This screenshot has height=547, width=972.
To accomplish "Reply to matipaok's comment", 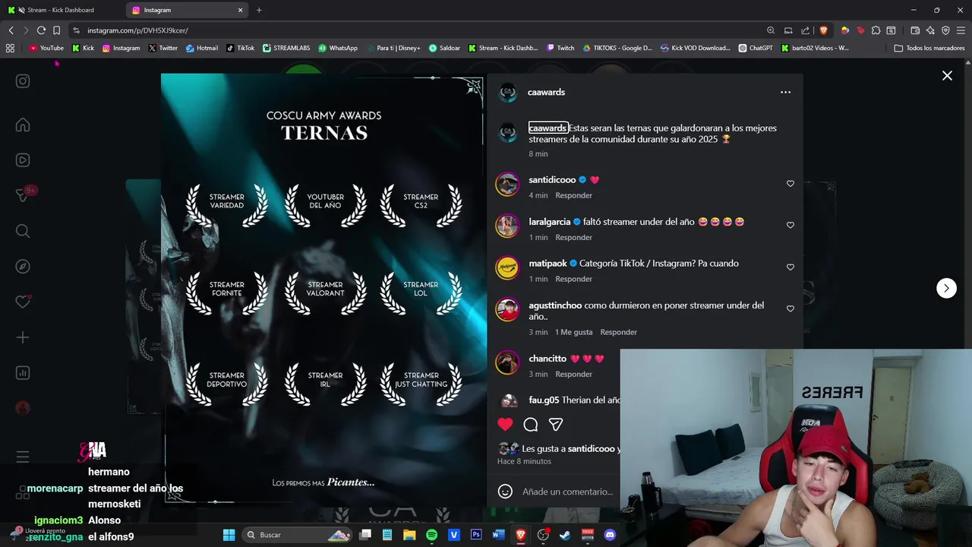I will tap(573, 279).
